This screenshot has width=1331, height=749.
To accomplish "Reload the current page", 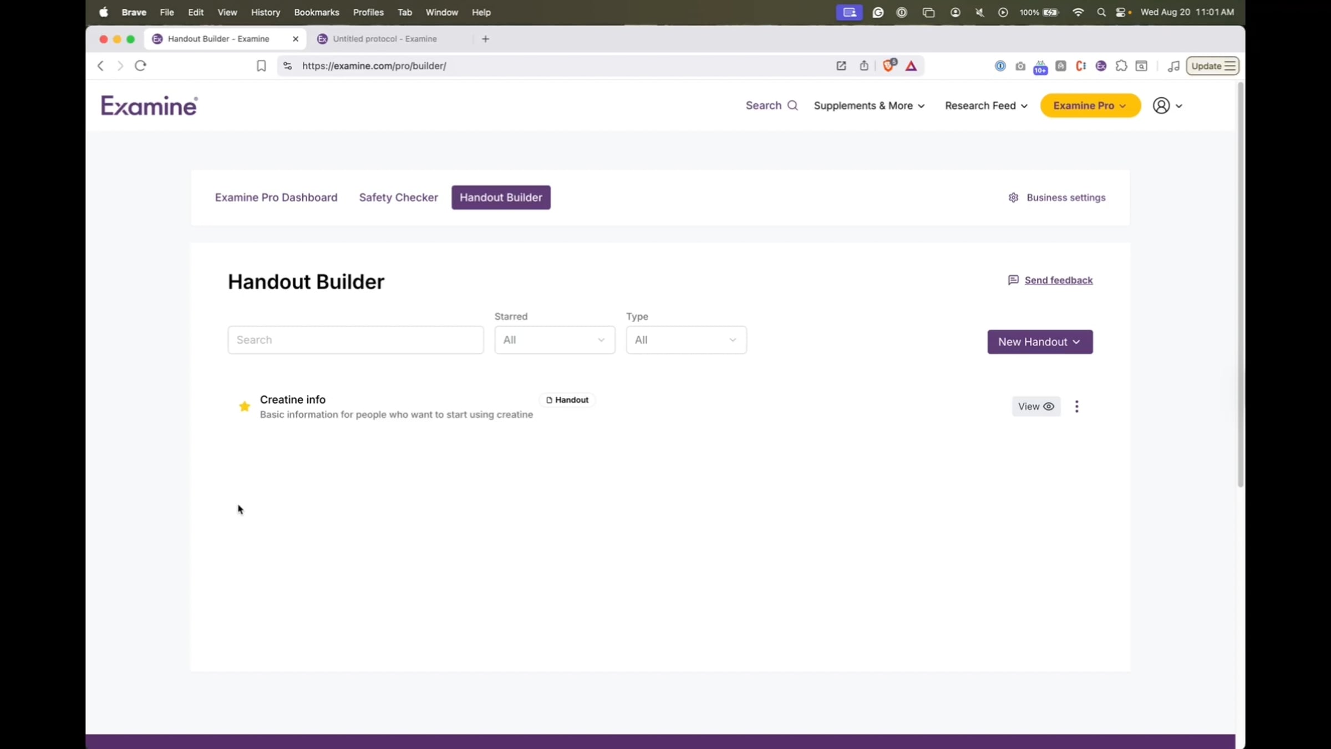I will [140, 65].
